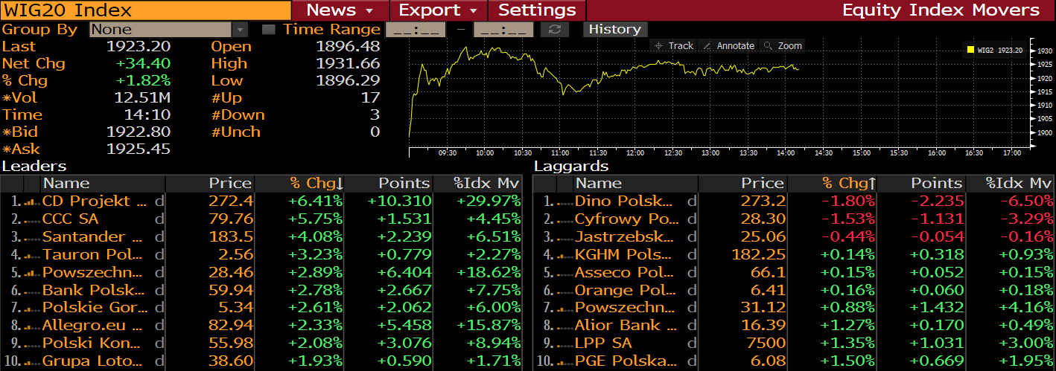This screenshot has width=1056, height=371.
Task: Open the mini chart icon for KGHM Polska
Action: point(564,255)
